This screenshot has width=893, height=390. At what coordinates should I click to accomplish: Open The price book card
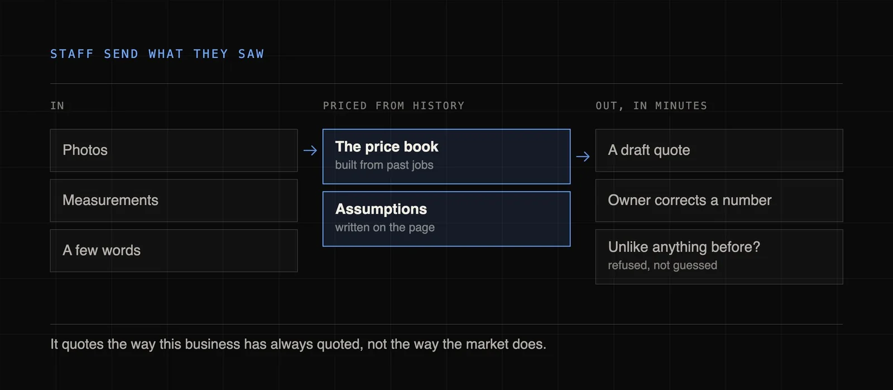click(x=446, y=157)
